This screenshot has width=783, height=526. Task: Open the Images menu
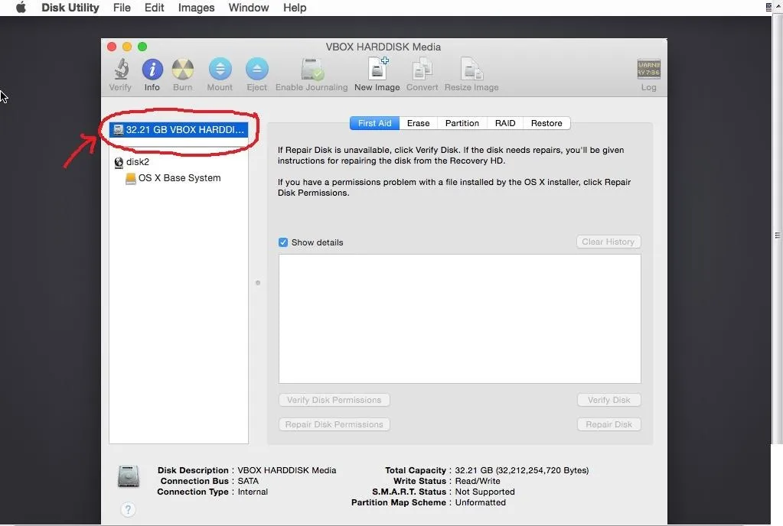196,8
